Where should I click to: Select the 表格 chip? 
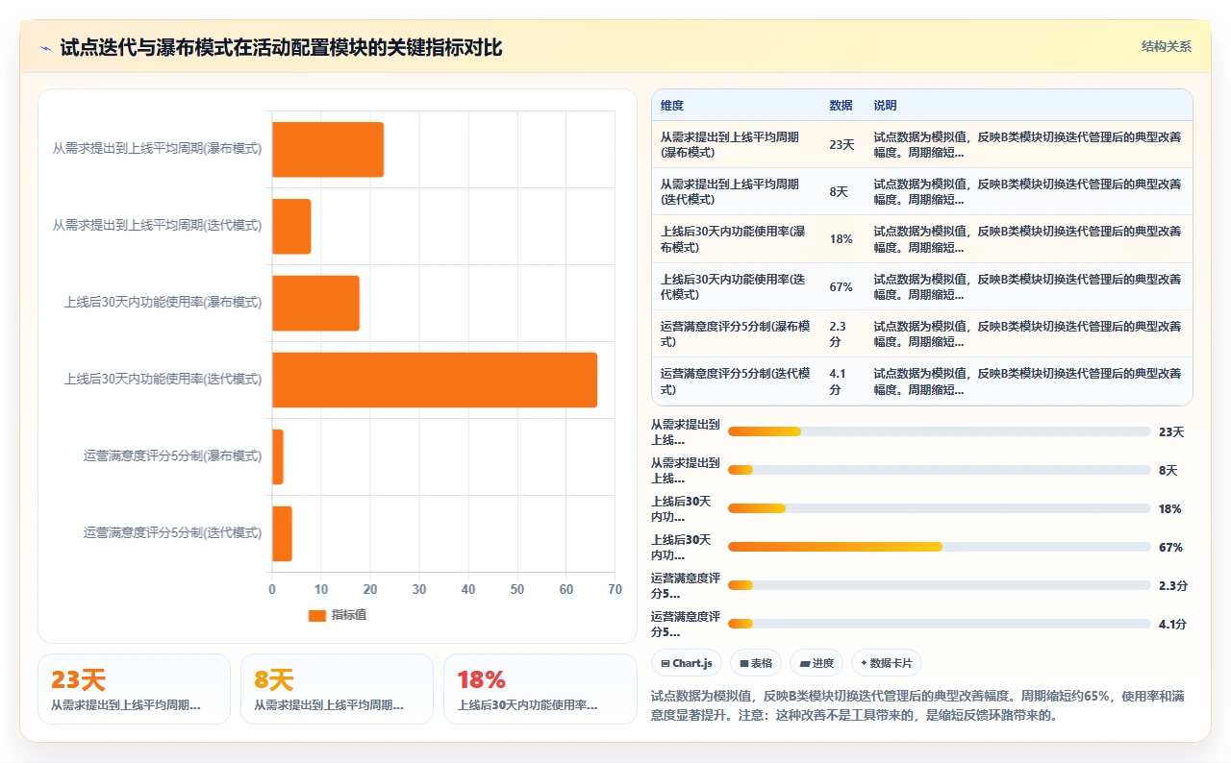pos(755,663)
